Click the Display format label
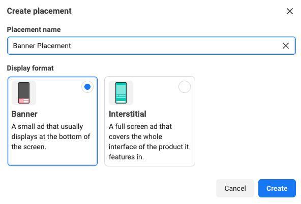 (30, 68)
